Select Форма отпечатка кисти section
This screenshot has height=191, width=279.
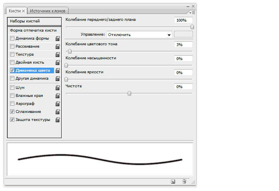coord(34,30)
